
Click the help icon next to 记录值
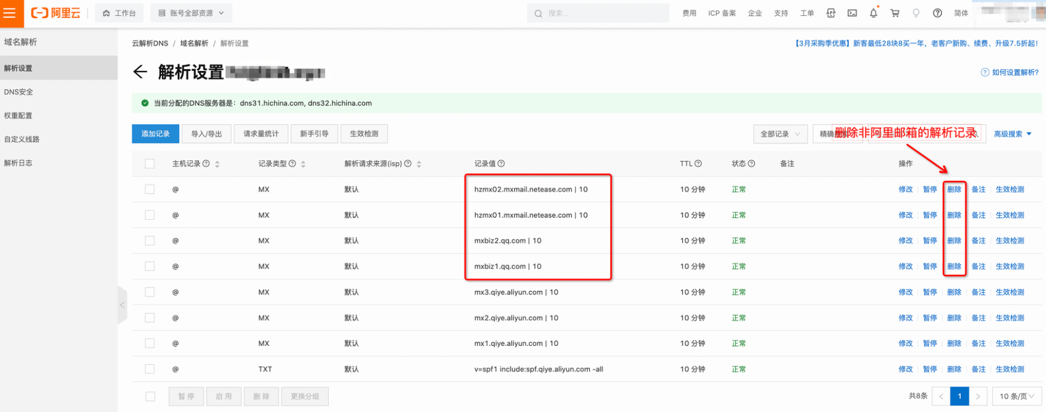coord(501,163)
